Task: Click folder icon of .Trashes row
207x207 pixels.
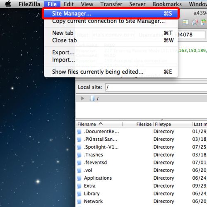Action: point(79,155)
